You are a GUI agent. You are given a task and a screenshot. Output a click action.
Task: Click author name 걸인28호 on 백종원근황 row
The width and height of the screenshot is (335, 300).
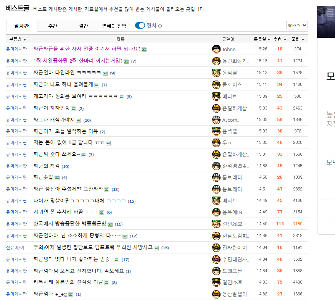coord(232,224)
